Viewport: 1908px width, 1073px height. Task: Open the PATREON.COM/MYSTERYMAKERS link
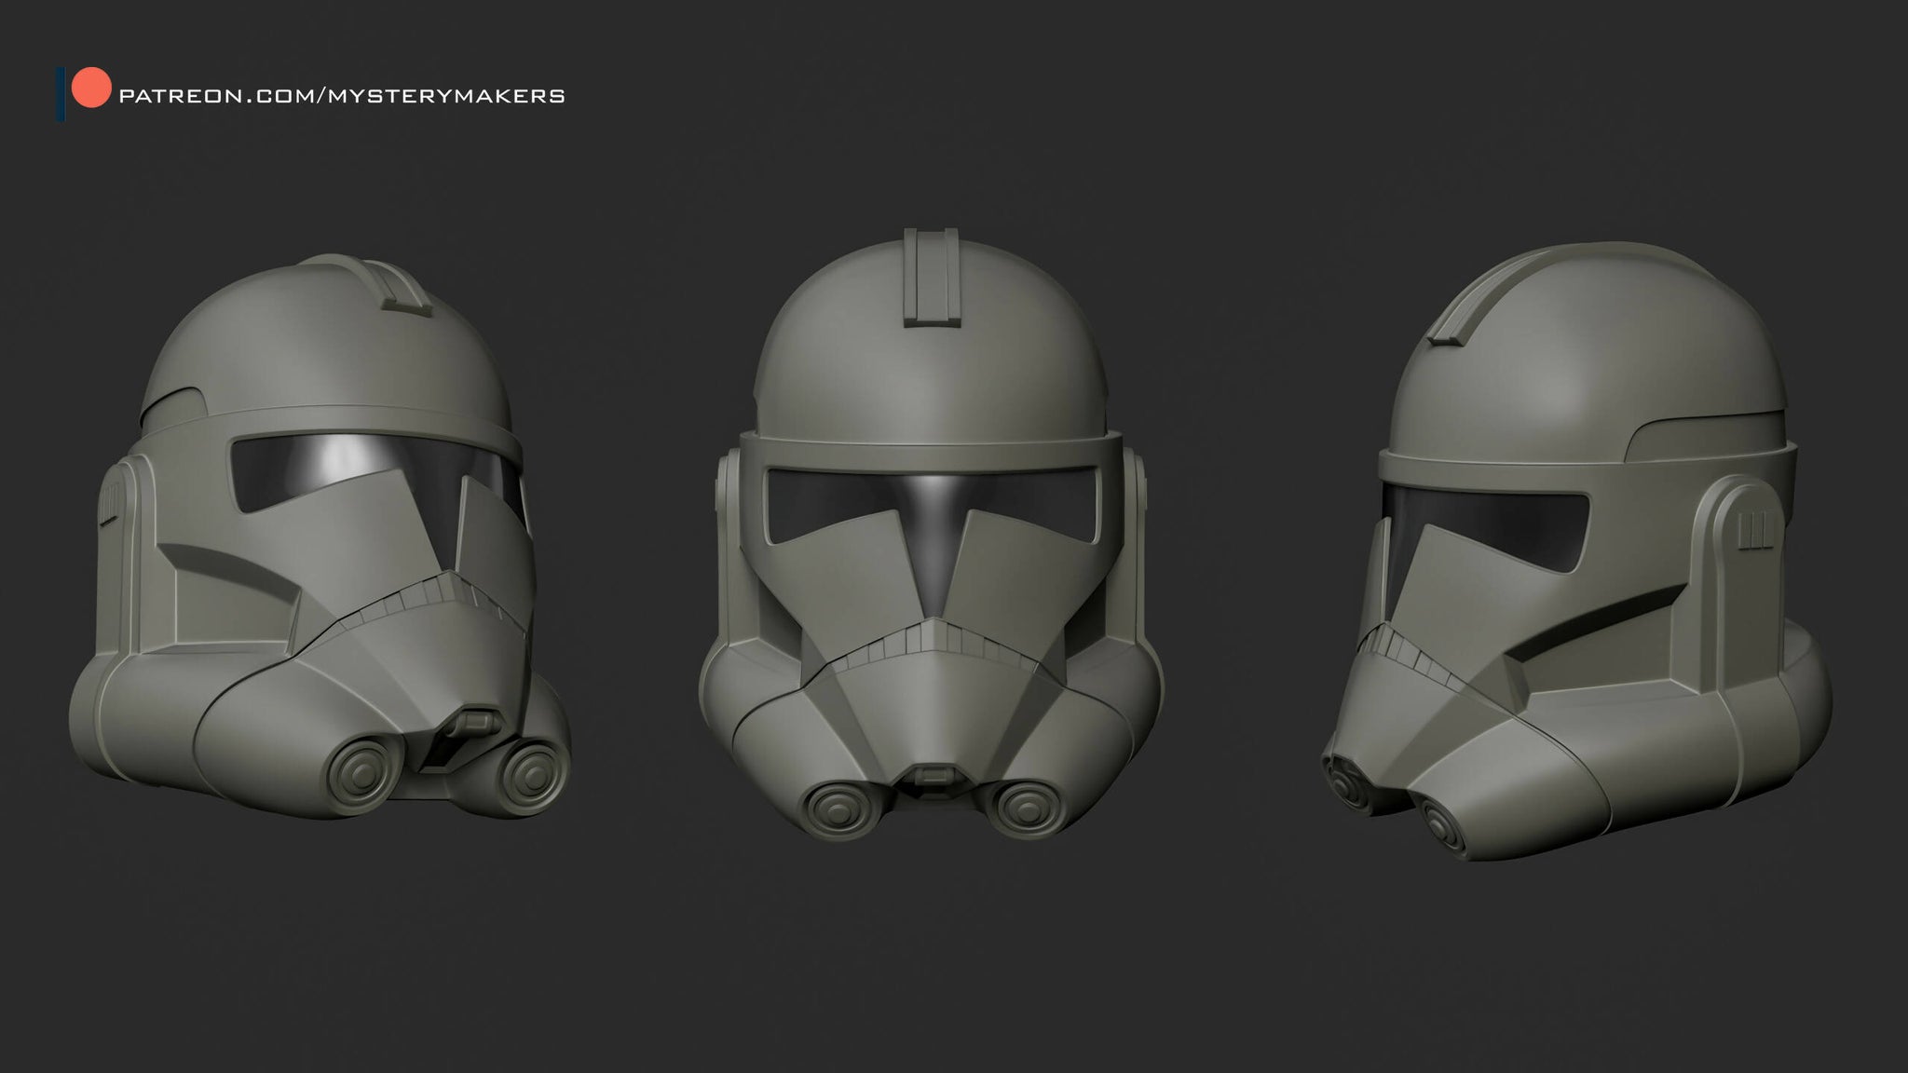tap(343, 91)
